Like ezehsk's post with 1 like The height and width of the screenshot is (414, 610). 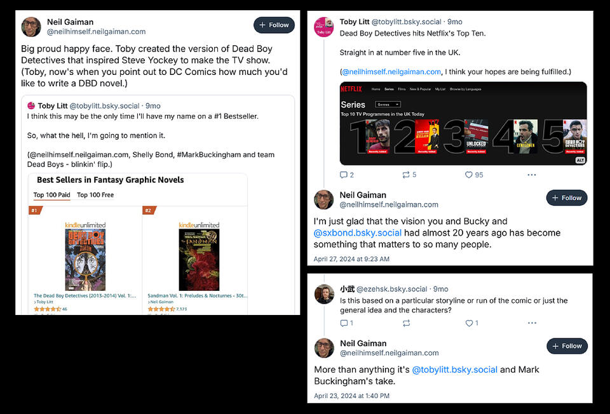[x=469, y=323]
